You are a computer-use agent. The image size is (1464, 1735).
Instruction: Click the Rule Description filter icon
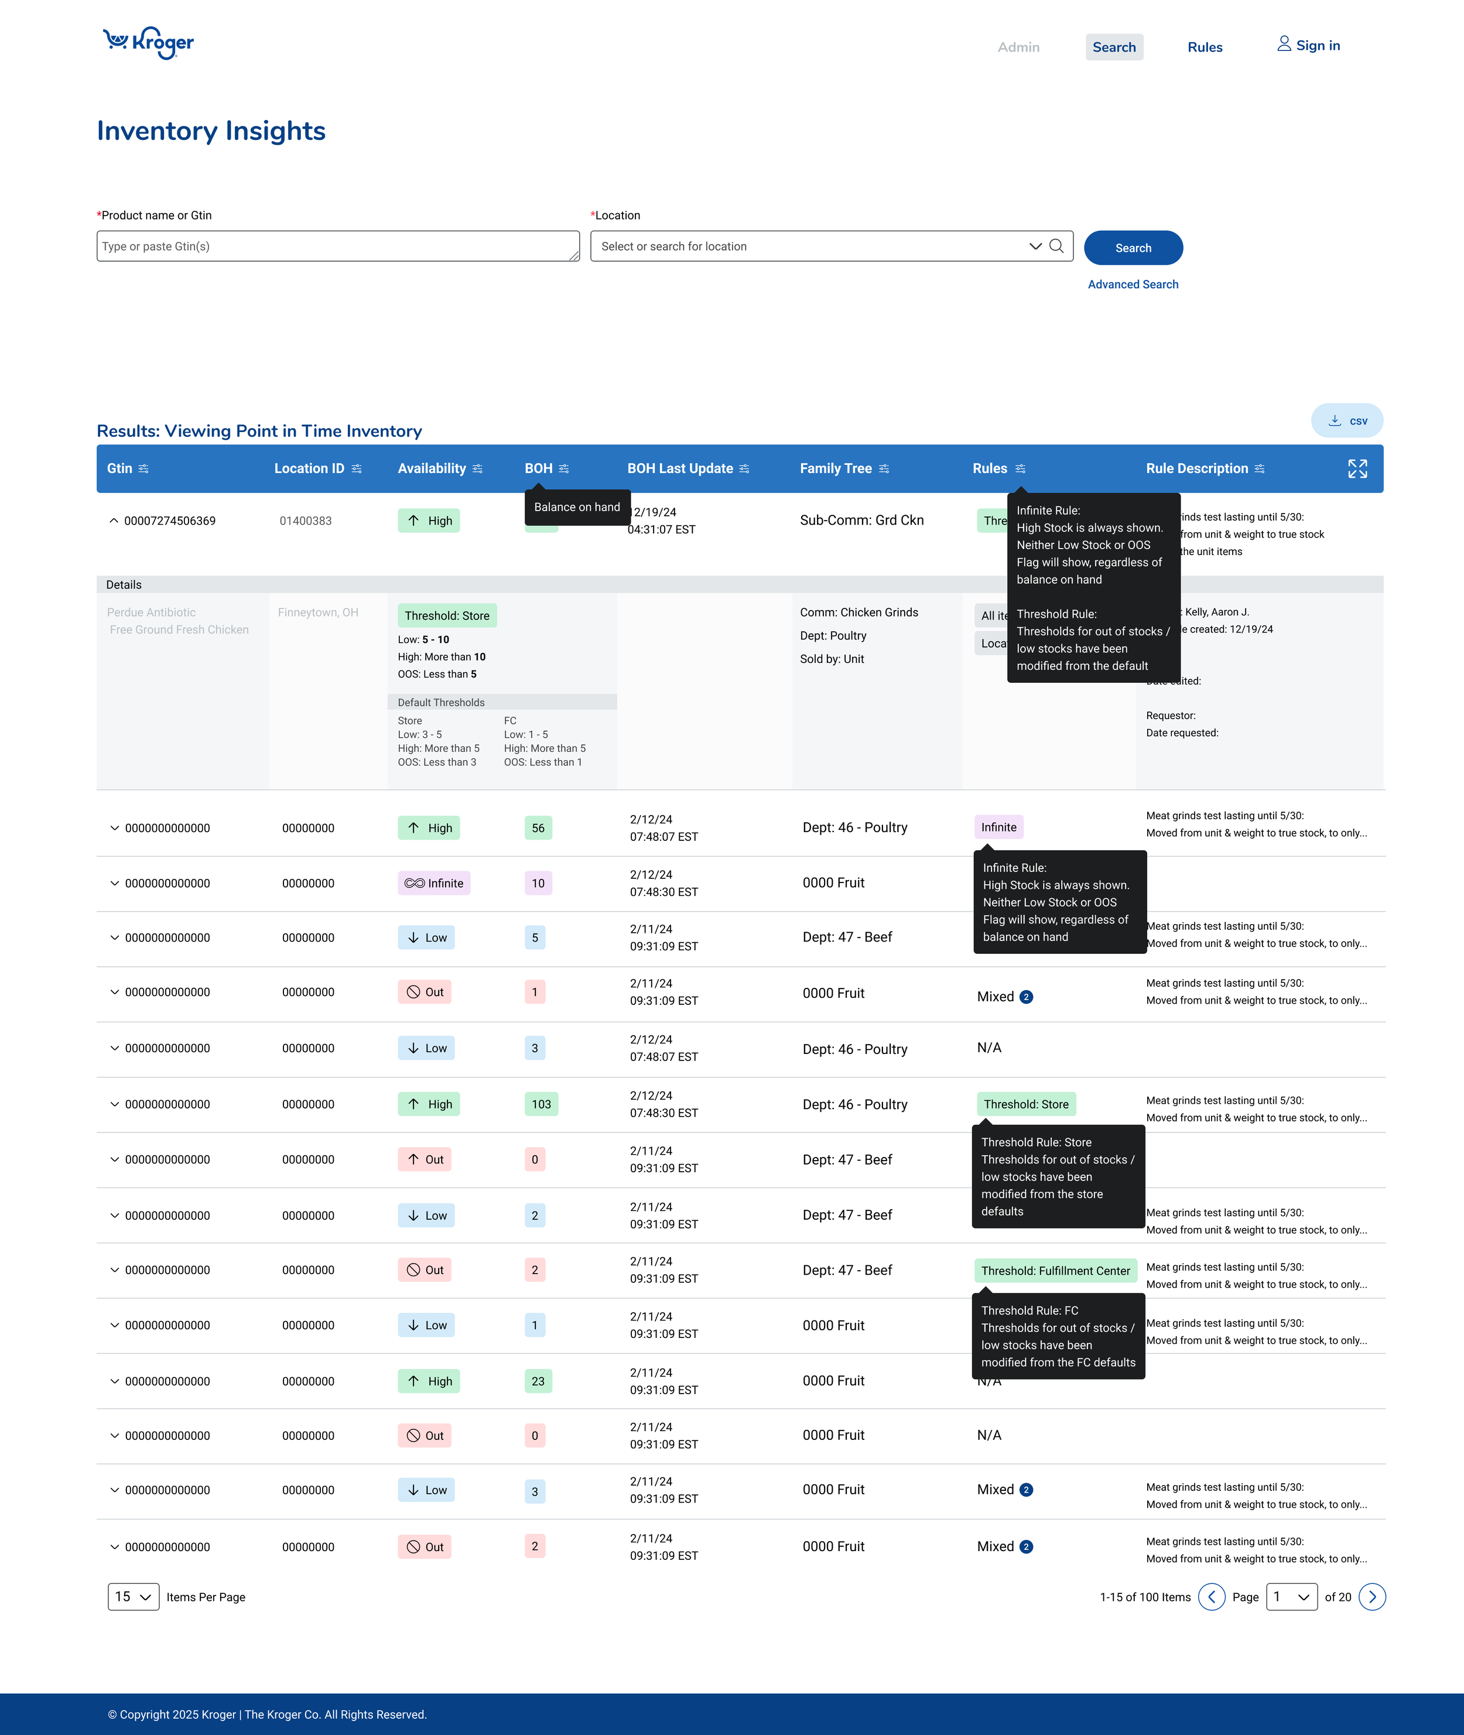click(x=1260, y=469)
